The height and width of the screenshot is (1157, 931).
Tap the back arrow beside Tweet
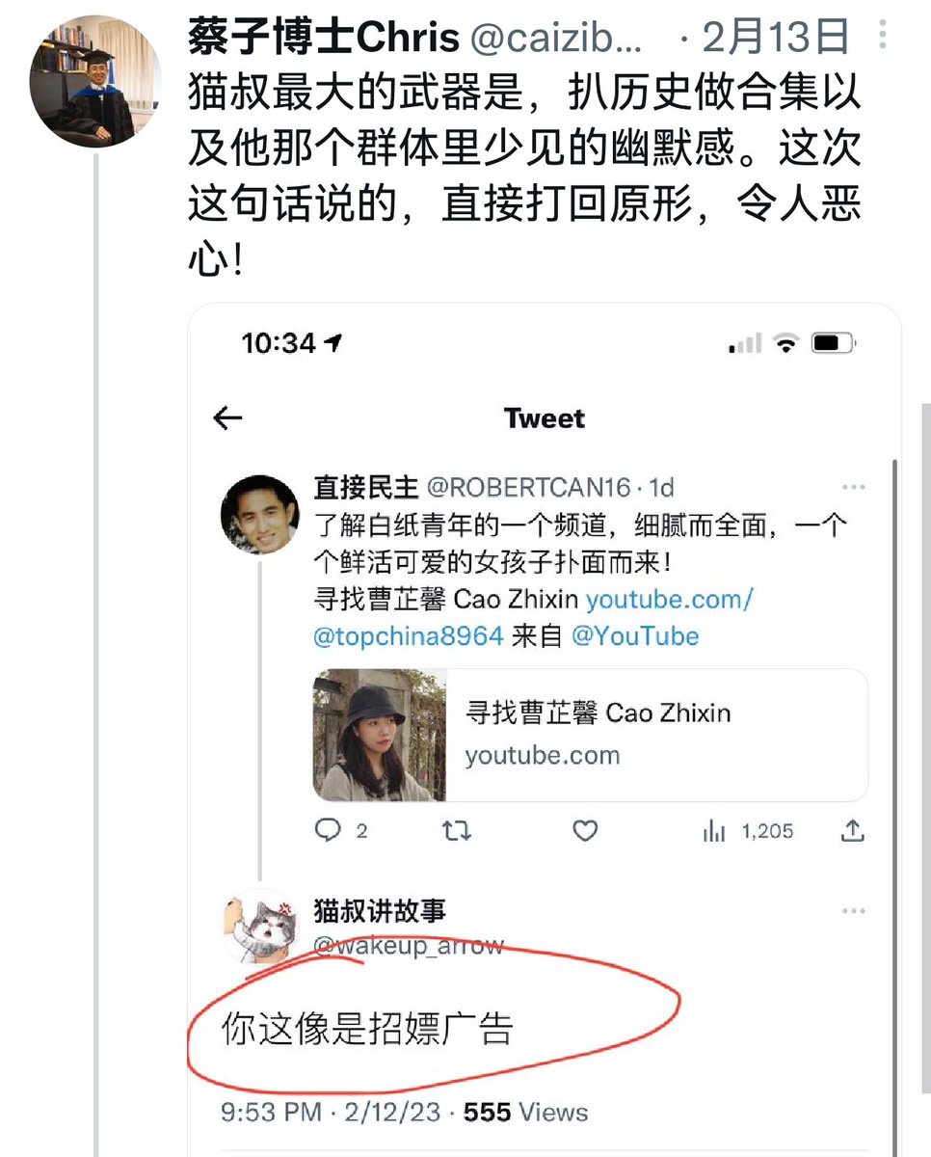(227, 417)
